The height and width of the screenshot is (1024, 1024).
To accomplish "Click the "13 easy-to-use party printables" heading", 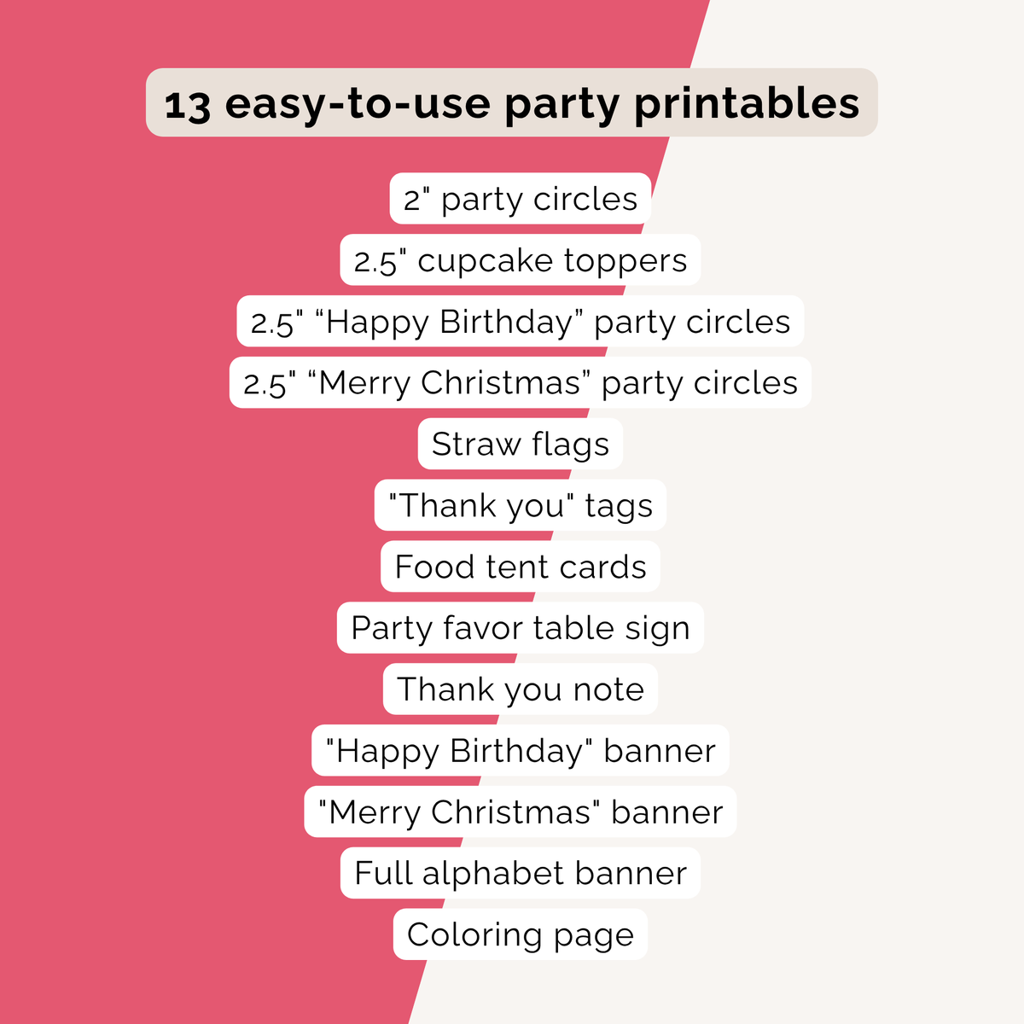I will coord(512,103).
